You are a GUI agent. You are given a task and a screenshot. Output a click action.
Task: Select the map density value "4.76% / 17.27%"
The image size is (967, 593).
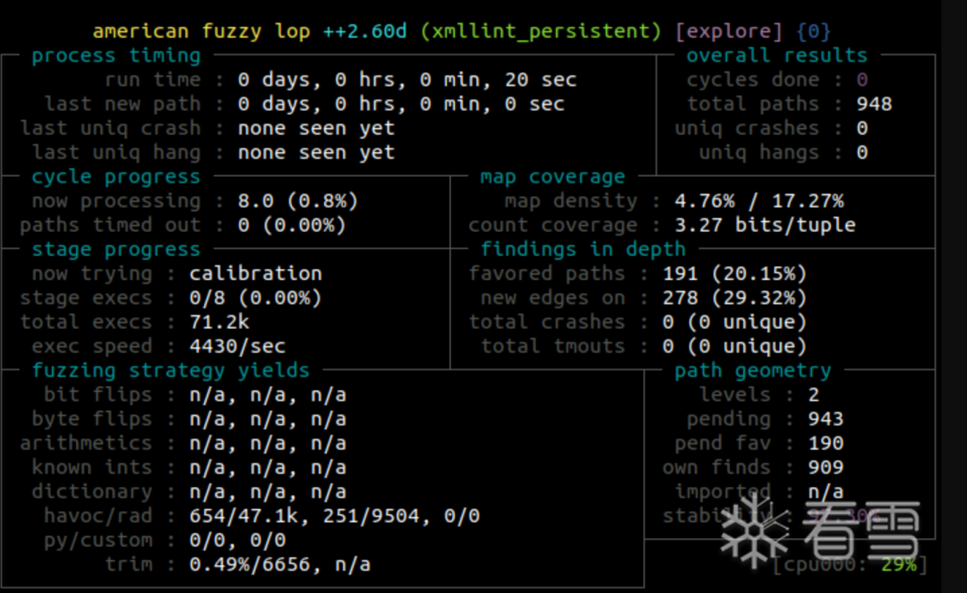pos(759,200)
